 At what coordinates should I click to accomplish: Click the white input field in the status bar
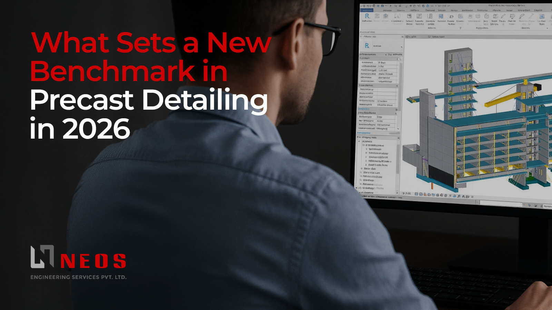tap(500, 202)
